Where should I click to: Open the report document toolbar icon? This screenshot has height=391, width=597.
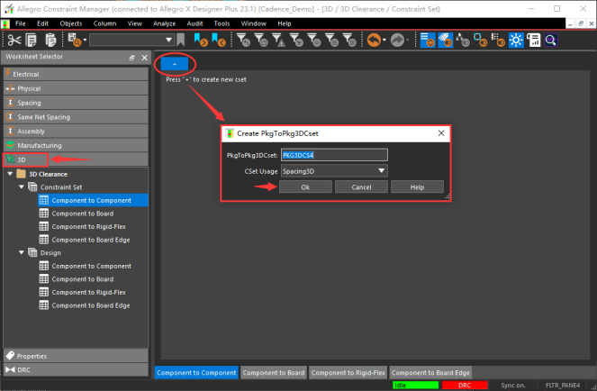tap(534, 40)
